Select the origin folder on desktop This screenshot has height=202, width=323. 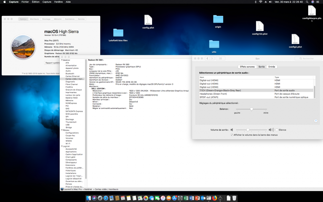pyautogui.click(x=218, y=21)
